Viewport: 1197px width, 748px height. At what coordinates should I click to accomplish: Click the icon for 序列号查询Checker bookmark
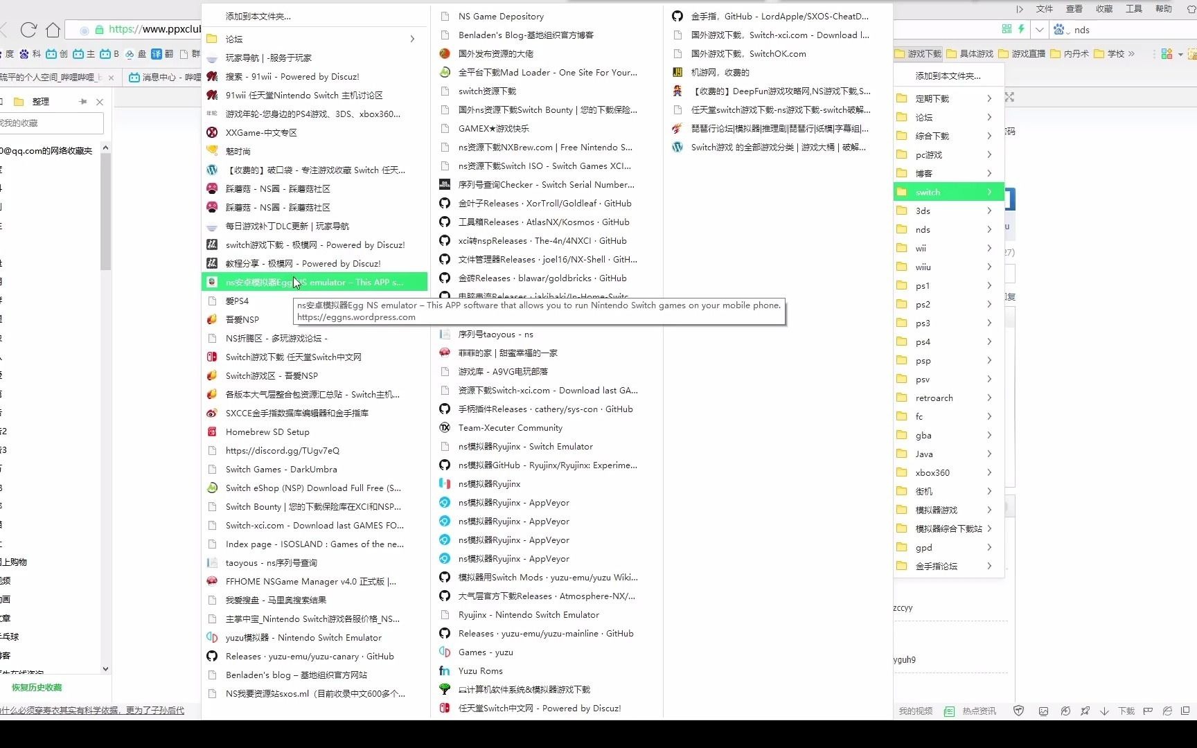pos(445,184)
